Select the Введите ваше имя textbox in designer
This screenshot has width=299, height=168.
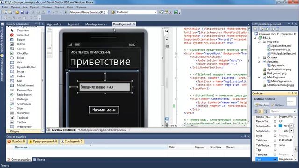105,87
